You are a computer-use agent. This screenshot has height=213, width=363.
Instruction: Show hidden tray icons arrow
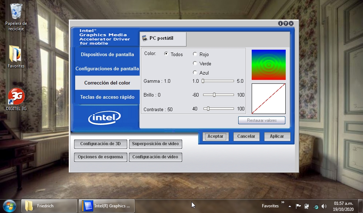(290, 206)
